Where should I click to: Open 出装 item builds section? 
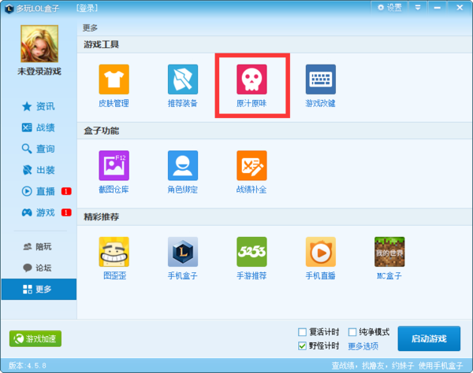[39, 170]
